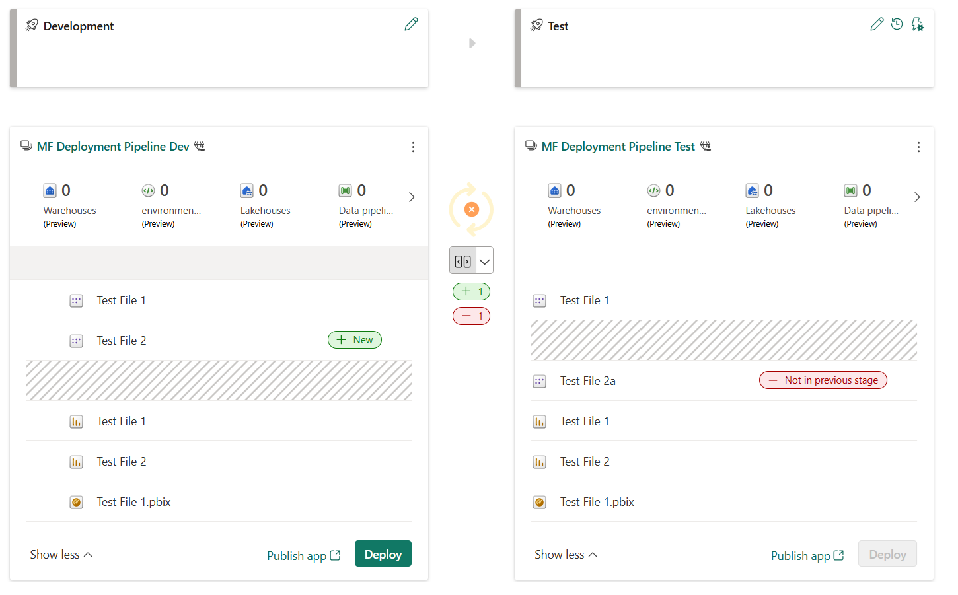Open More options menu on MF Deployment Pipeline Dev

(x=413, y=147)
